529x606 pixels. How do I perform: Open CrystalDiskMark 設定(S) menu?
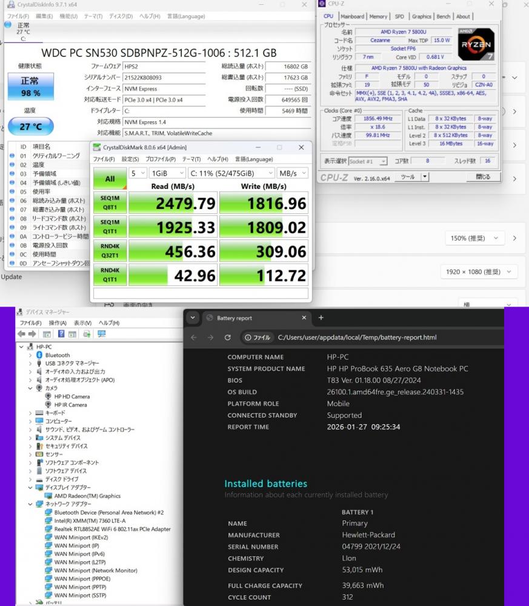click(130, 159)
